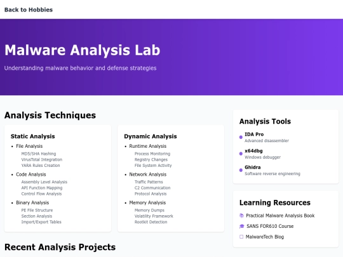Click PE File Structure sub-item

37,210
